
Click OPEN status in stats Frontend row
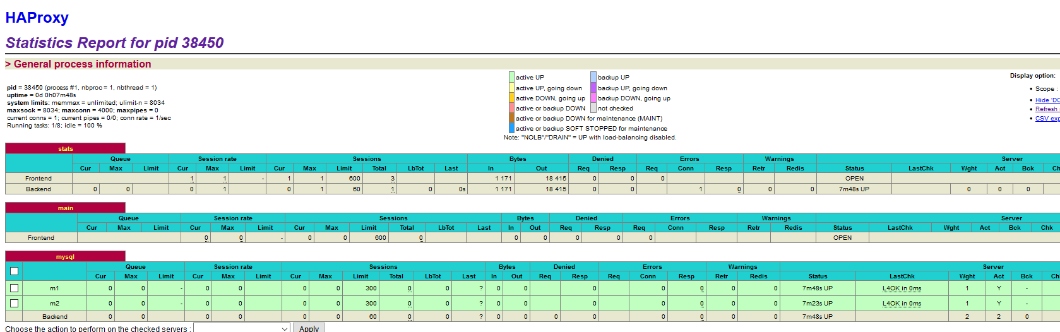pyautogui.click(x=854, y=179)
